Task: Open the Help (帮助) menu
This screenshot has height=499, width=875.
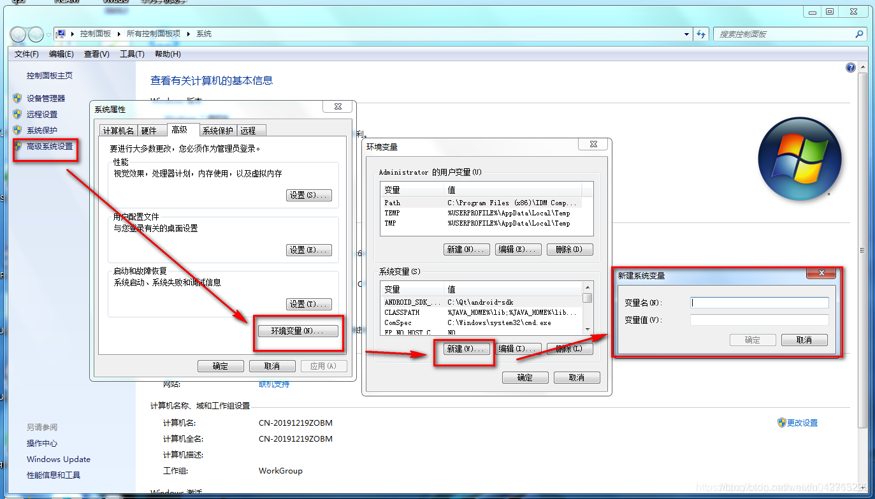Action: [168, 54]
